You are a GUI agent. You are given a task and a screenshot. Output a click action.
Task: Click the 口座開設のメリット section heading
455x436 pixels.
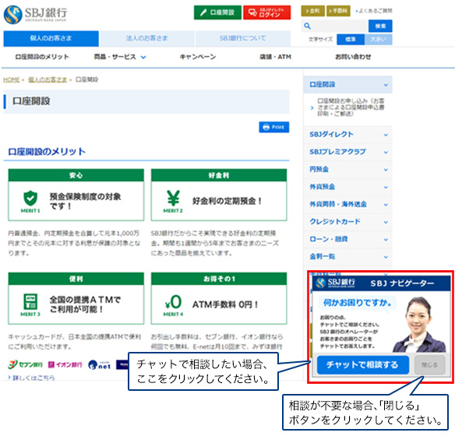pos(47,151)
